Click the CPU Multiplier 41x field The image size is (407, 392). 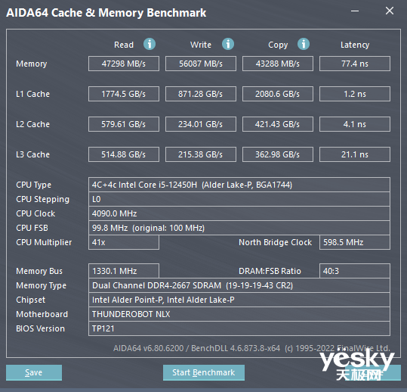tap(124, 242)
